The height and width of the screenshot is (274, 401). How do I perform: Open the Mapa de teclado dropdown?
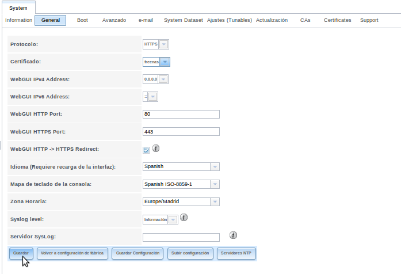point(181,184)
